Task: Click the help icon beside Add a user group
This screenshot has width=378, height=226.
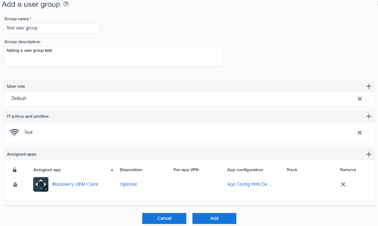Action: tap(66, 4)
